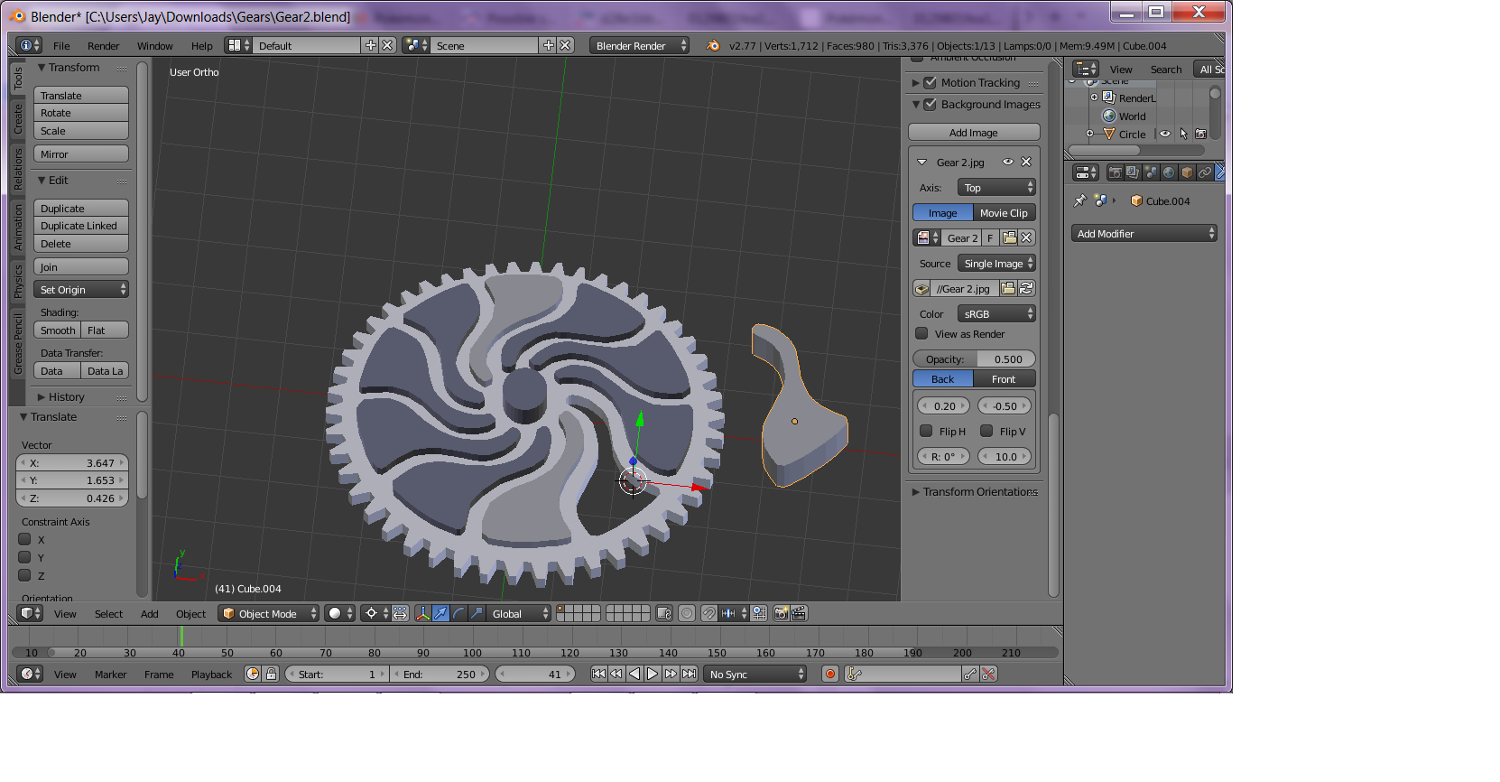Viewport: 1500px width, 782px height.
Task: Open file browser for //Gear 2.jpg path
Action: coord(1008,288)
